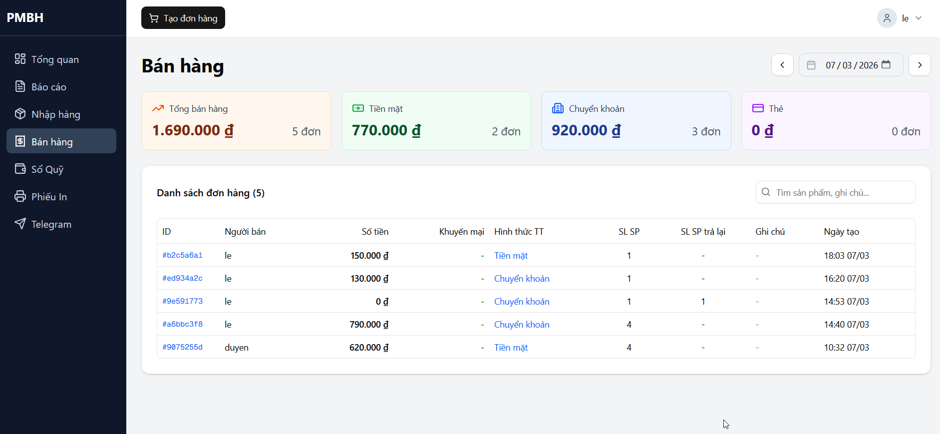Open order #b2c5a6a1 link
The width and height of the screenshot is (940, 434).
click(x=182, y=255)
